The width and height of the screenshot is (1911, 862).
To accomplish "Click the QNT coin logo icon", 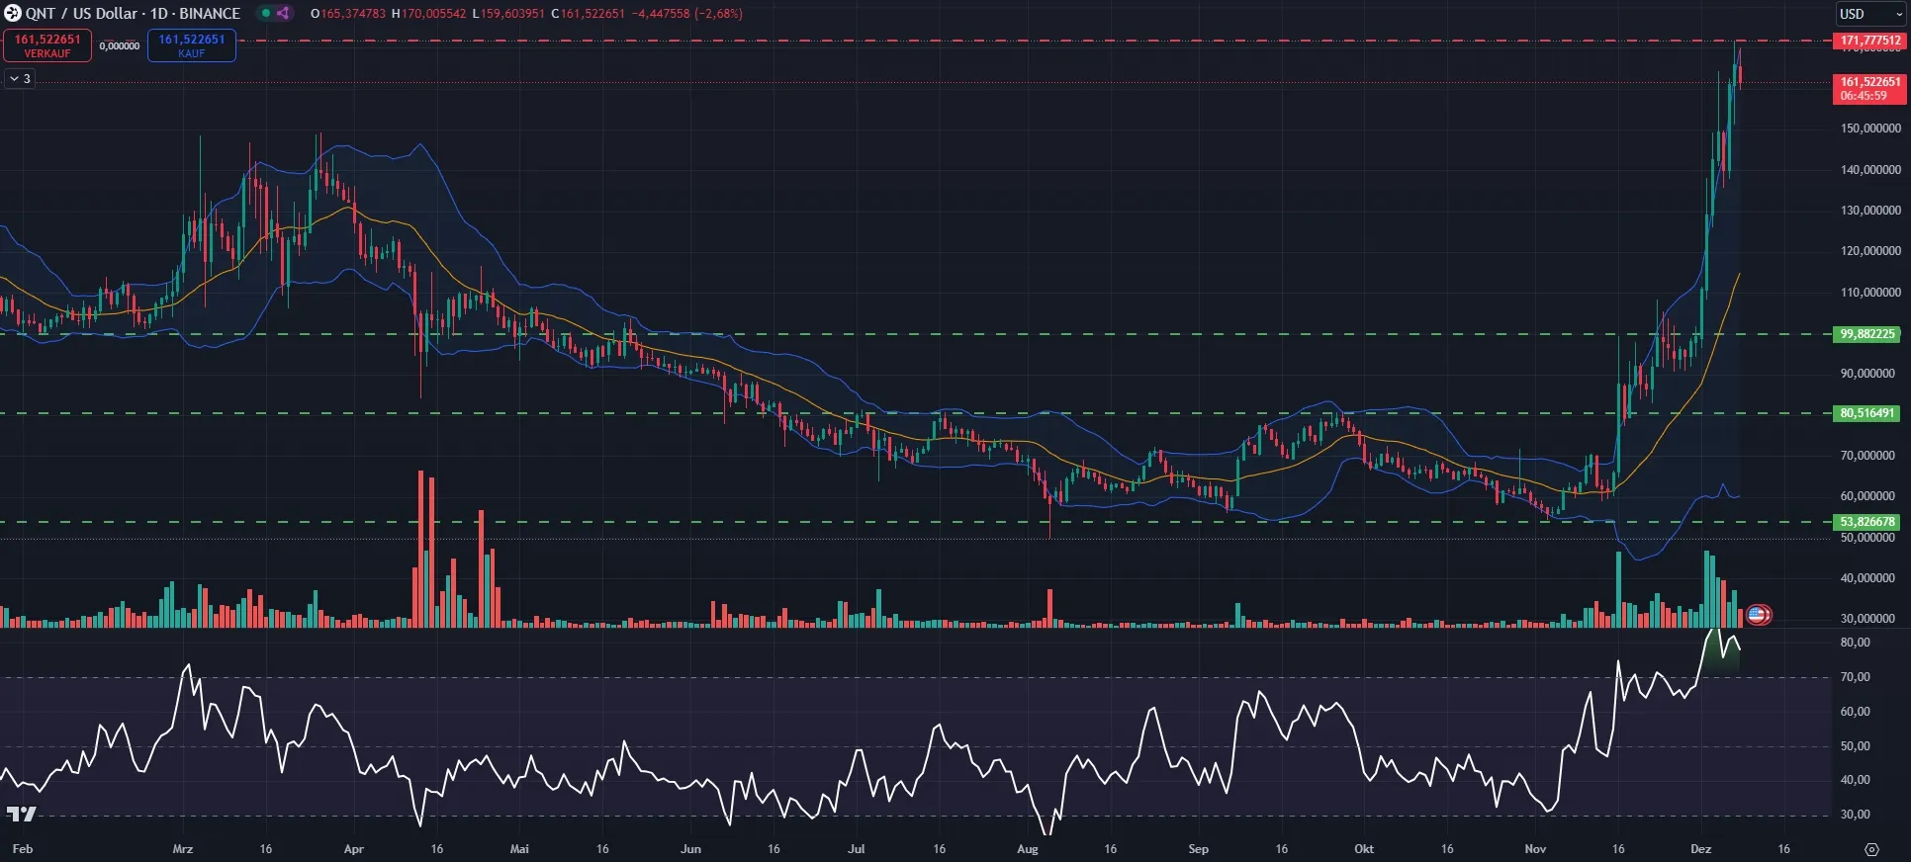I will pyautogui.click(x=13, y=14).
